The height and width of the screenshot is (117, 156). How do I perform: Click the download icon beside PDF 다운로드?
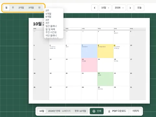[109, 111]
